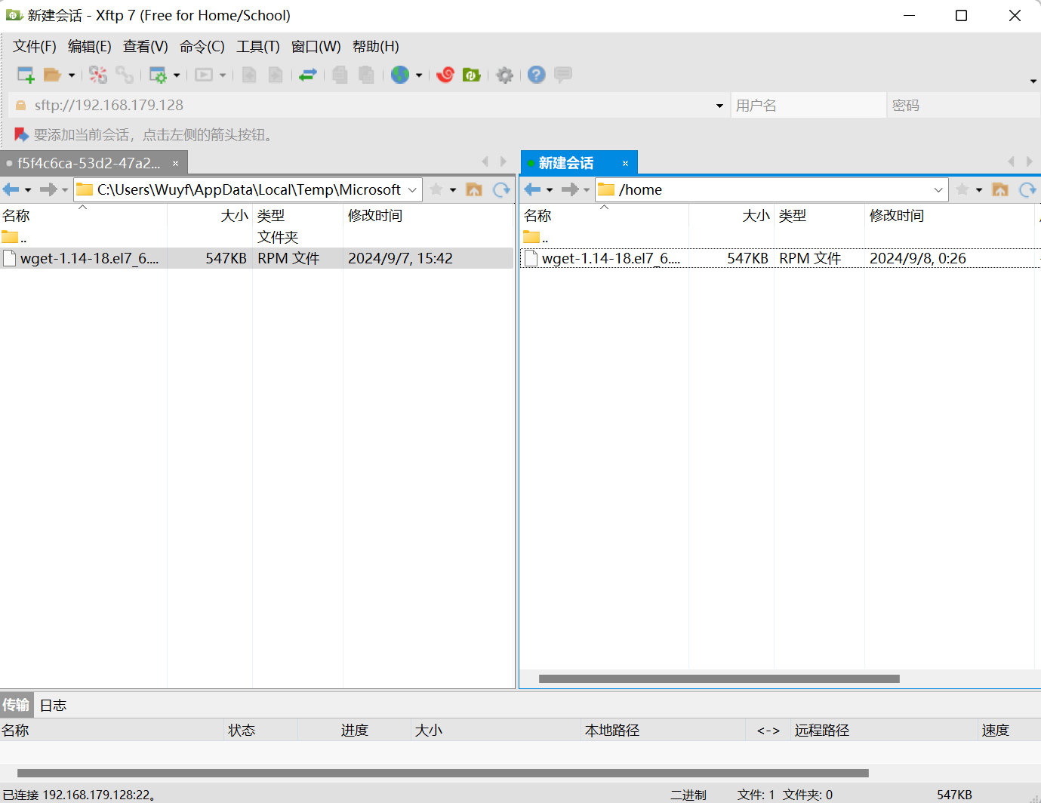Click the Open Session folder icon
1041x803 pixels.
coord(52,75)
